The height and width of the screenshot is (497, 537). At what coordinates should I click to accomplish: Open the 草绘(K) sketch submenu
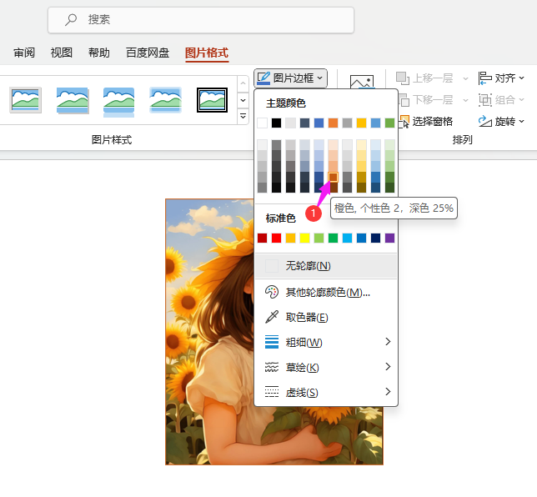(x=326, y=367)
